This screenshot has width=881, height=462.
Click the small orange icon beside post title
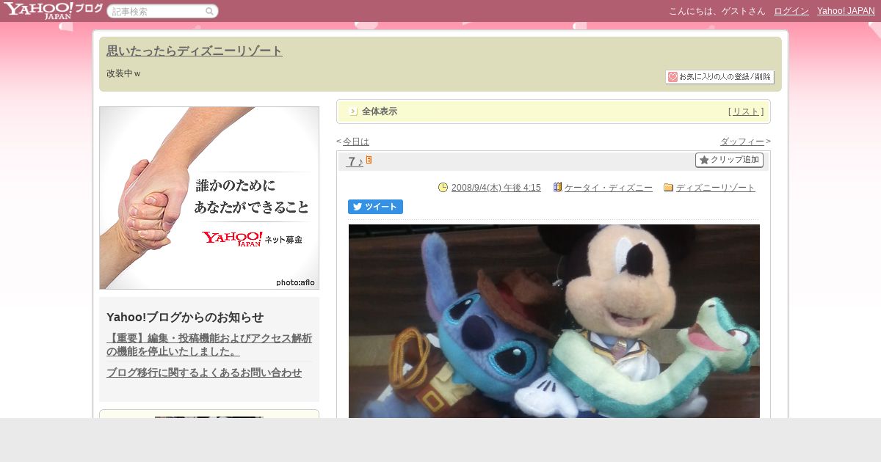tap(369, 160)
